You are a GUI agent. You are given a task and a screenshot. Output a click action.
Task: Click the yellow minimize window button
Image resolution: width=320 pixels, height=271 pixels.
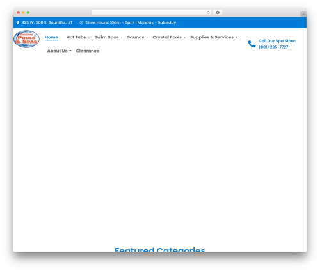coord(23,13)
